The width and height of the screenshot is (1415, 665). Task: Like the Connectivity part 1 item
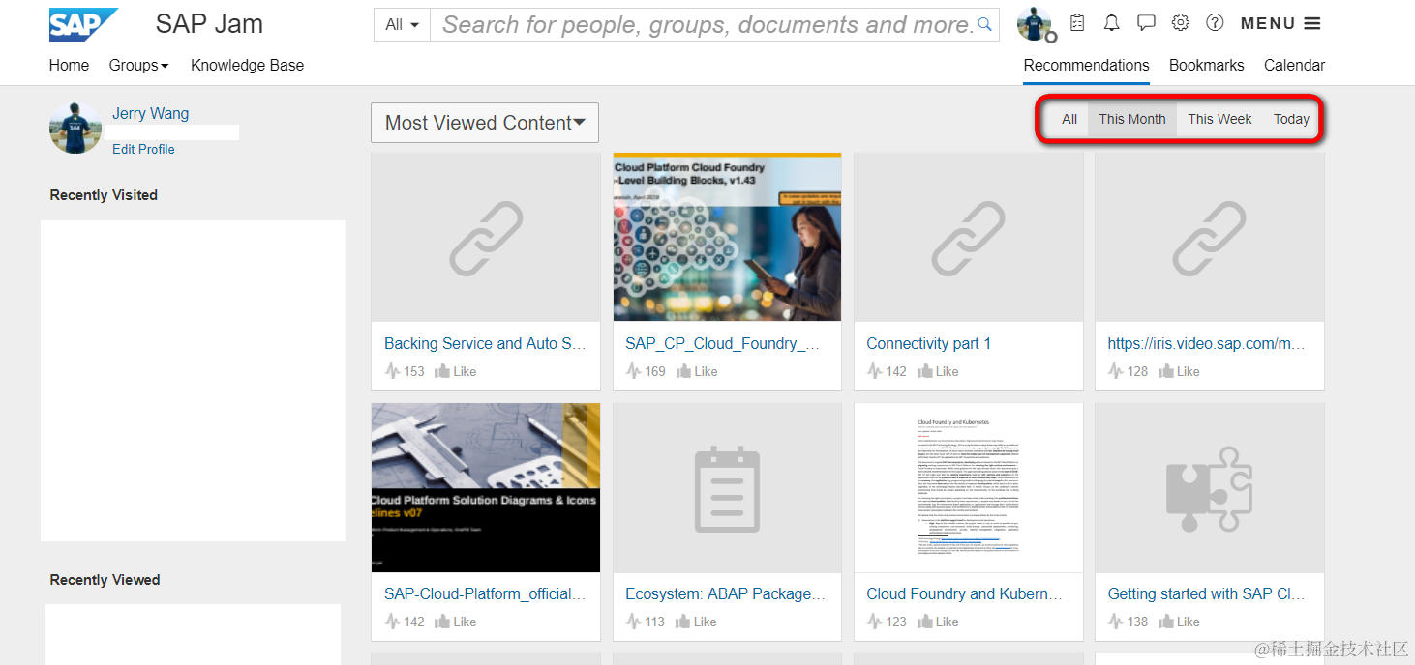click(x=938, y=371)
